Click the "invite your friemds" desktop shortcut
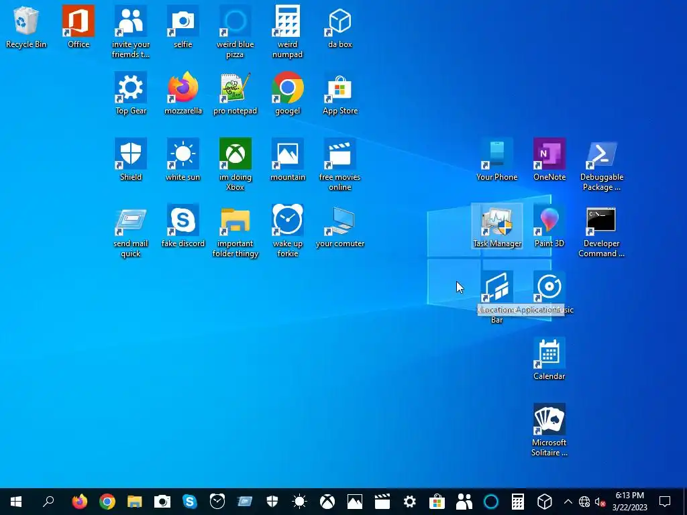 coord(131,32)
